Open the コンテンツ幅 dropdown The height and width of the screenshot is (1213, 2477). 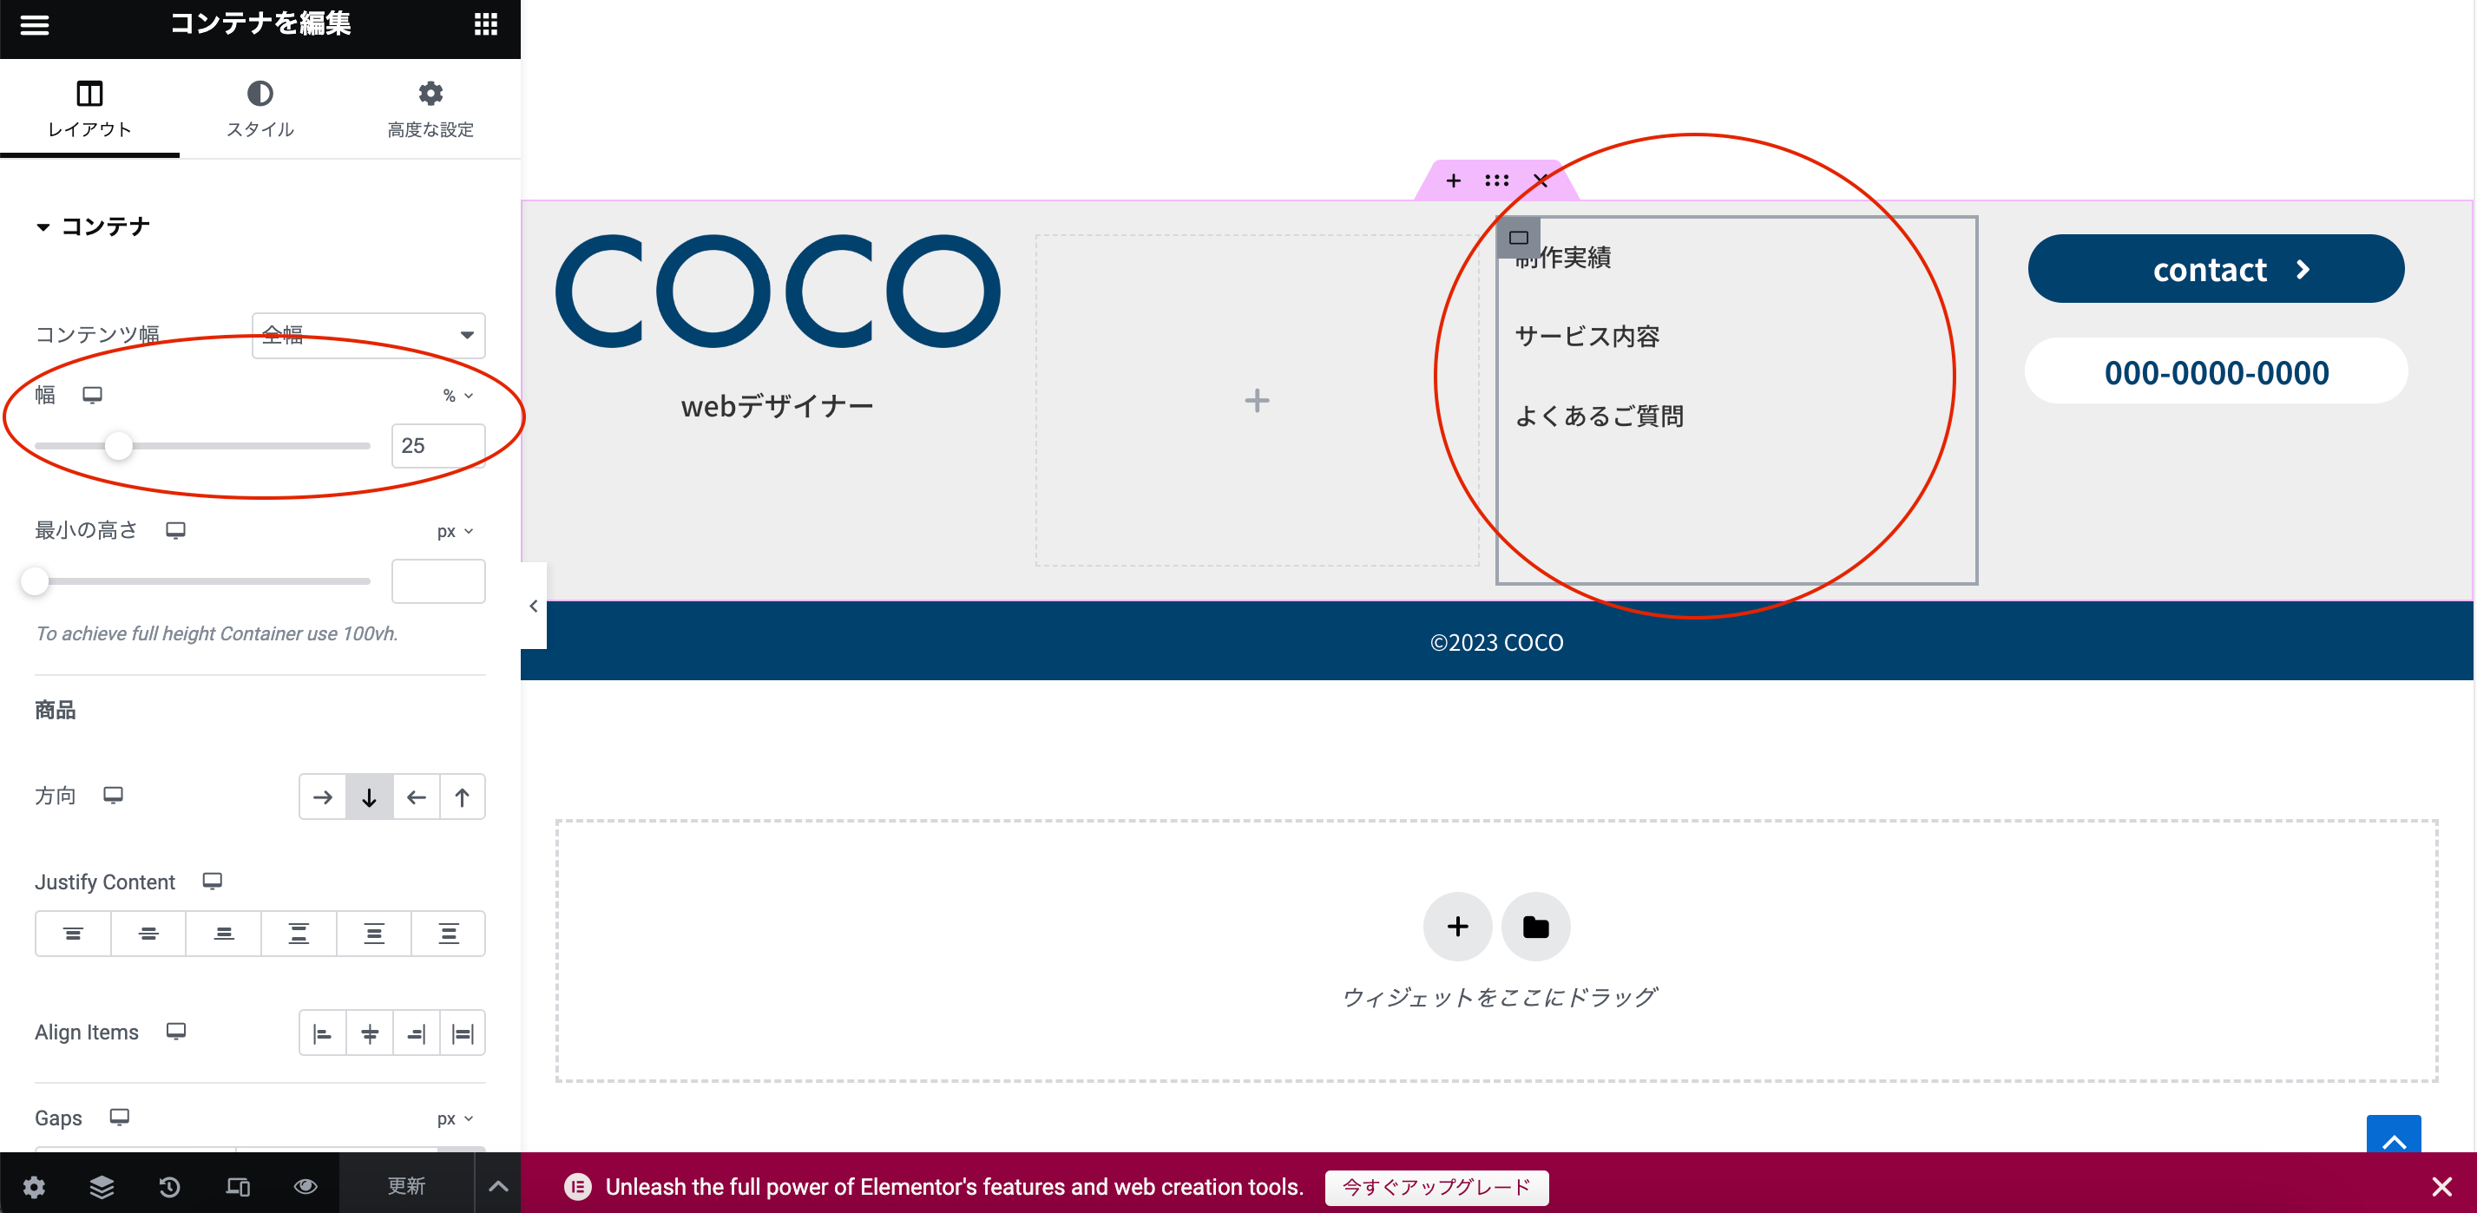click(368, 335)
